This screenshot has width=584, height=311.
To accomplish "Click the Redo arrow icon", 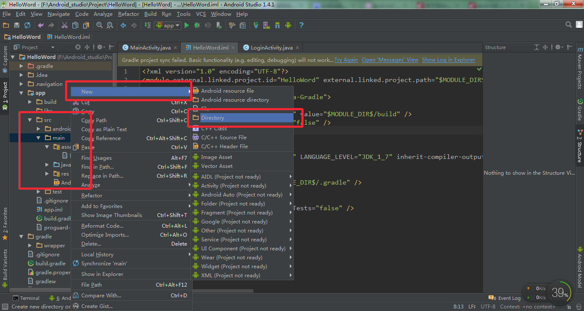I will pos(51,25).
